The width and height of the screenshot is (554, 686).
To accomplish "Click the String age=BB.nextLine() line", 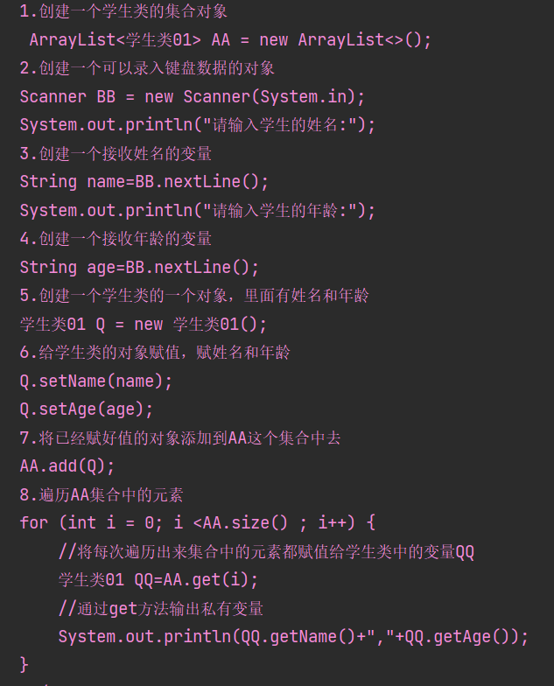I will 140,267.
